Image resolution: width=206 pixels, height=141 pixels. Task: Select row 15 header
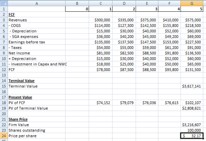pos(4,86)
